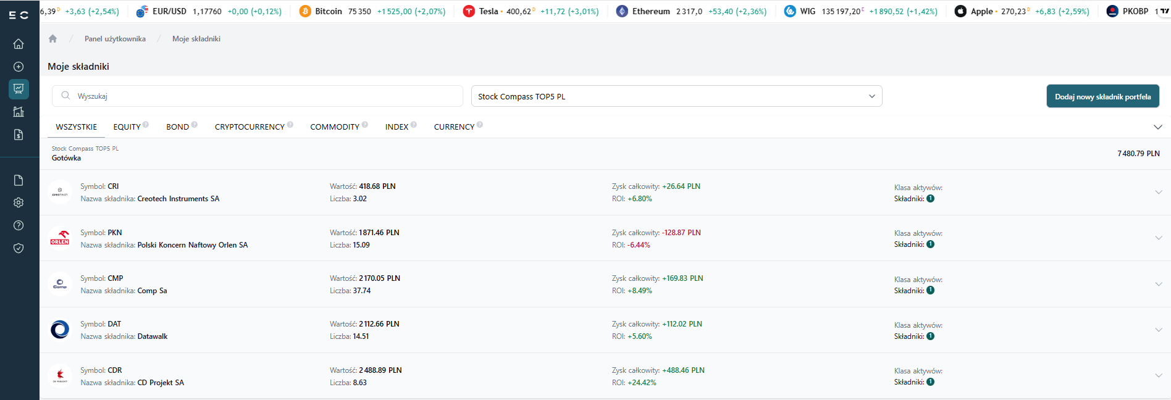The image size is (1171, 400).
Task: Switch to the EQUITY tab
Action: click(x=127, y=127)
